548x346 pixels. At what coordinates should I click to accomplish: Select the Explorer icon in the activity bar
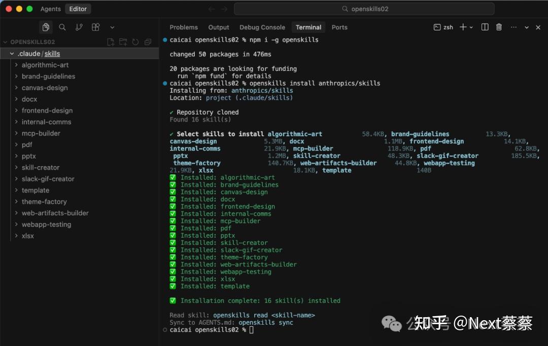tap(46, 27)
